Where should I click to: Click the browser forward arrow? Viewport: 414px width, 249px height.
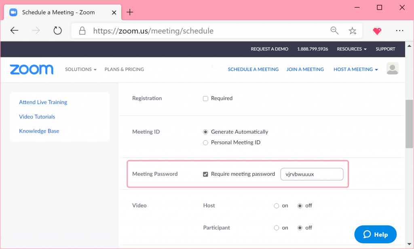tap(36, 31)
